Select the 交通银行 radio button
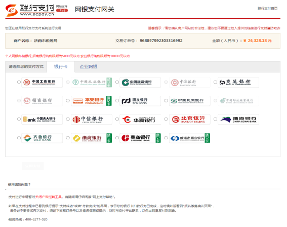 [x=215, y=82]
